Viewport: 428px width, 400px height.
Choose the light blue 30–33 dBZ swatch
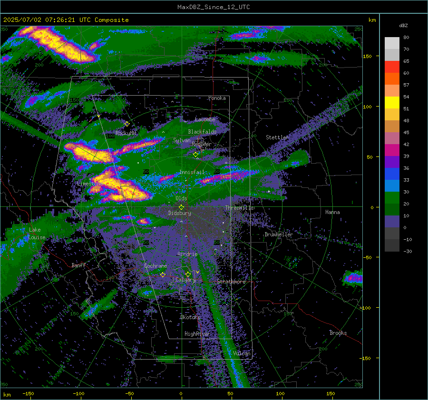pyautogui.click(x=392, y=185)
